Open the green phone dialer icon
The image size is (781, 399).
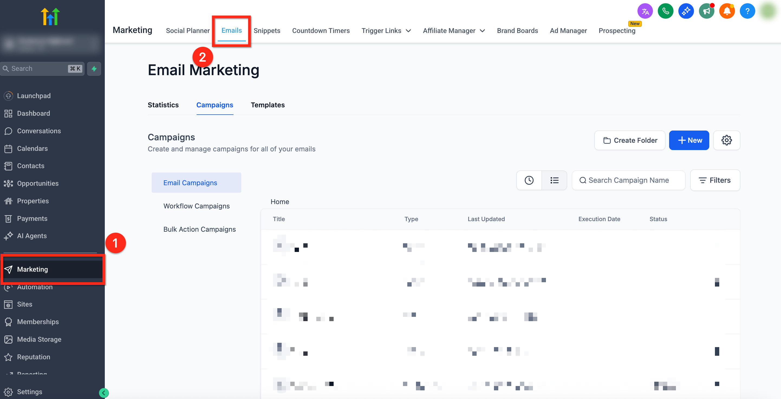point(665,11)
